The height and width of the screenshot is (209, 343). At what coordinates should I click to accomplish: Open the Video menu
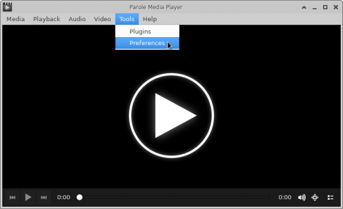click(x=102, y=19)
